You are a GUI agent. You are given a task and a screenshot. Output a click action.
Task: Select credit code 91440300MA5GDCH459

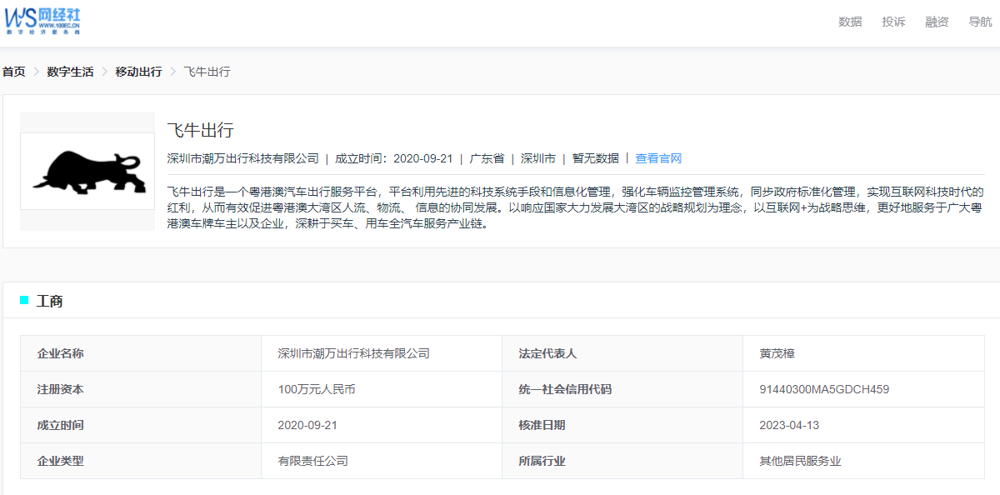824,389
